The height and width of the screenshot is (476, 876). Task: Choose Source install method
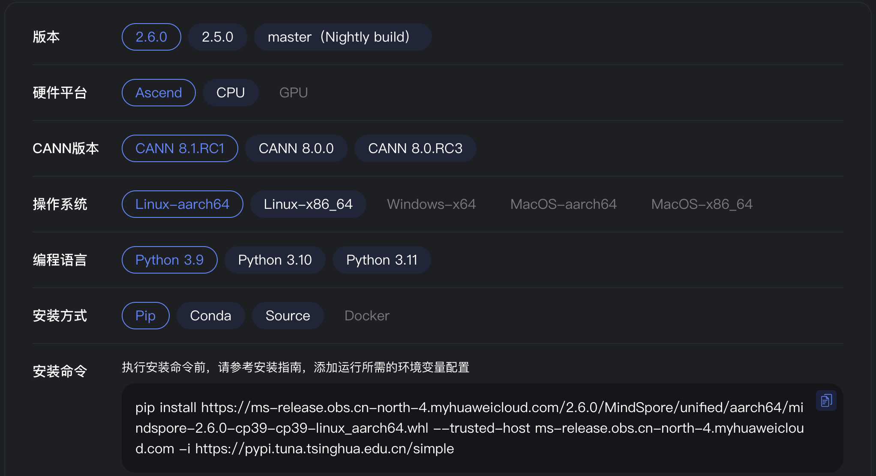coord(288,316)
